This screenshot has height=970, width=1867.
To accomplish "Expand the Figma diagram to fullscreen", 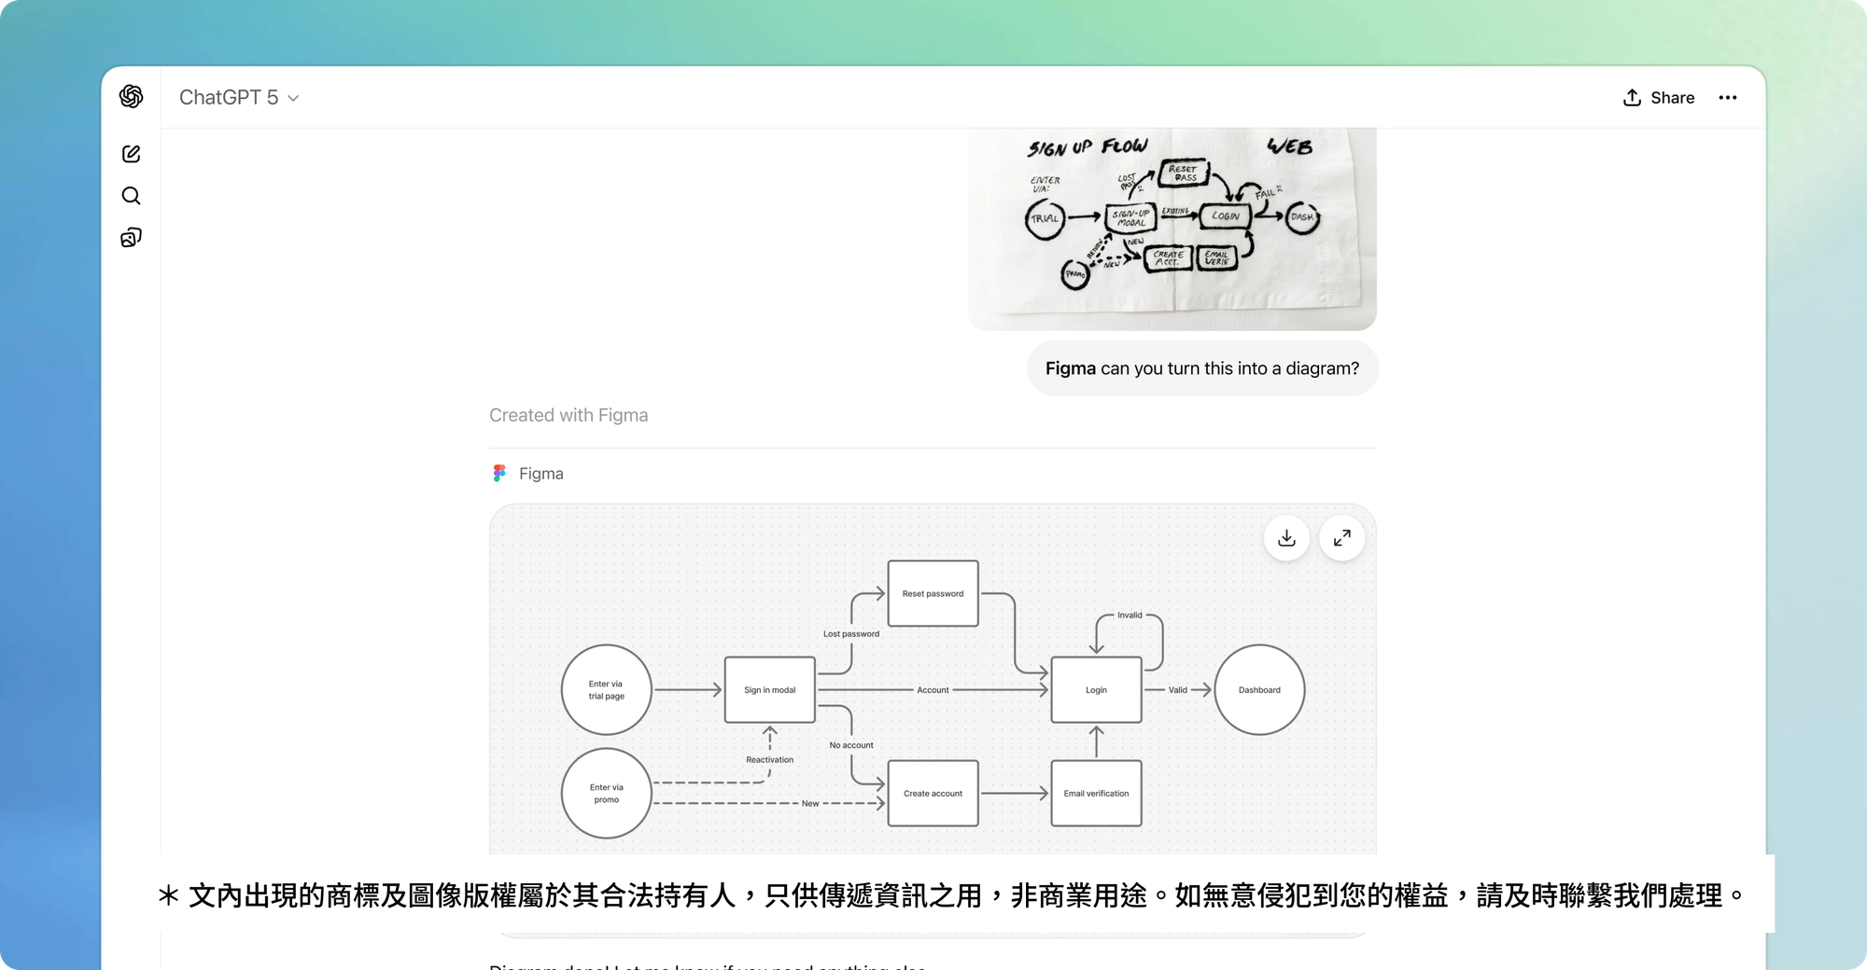I will (x=1341, y=538).
